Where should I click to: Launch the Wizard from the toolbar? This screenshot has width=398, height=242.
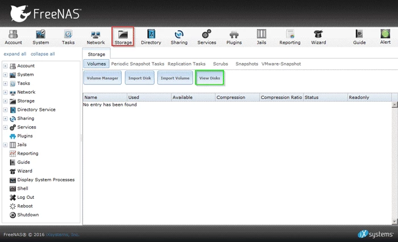(318, 37)
